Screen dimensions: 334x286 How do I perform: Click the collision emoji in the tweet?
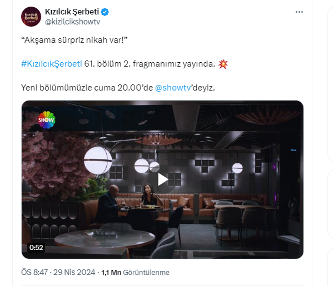pyautogui.click(x=223, y=64)
